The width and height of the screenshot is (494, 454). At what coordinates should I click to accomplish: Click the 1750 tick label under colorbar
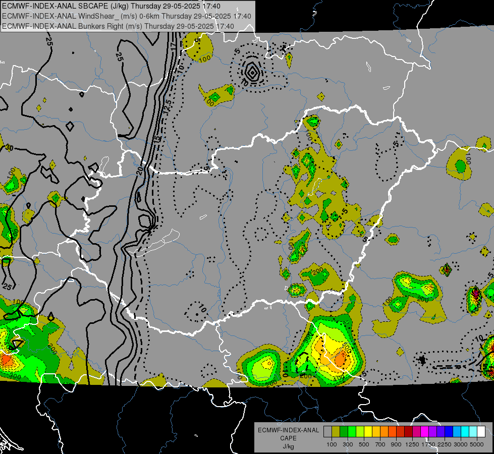pos(428,444)
